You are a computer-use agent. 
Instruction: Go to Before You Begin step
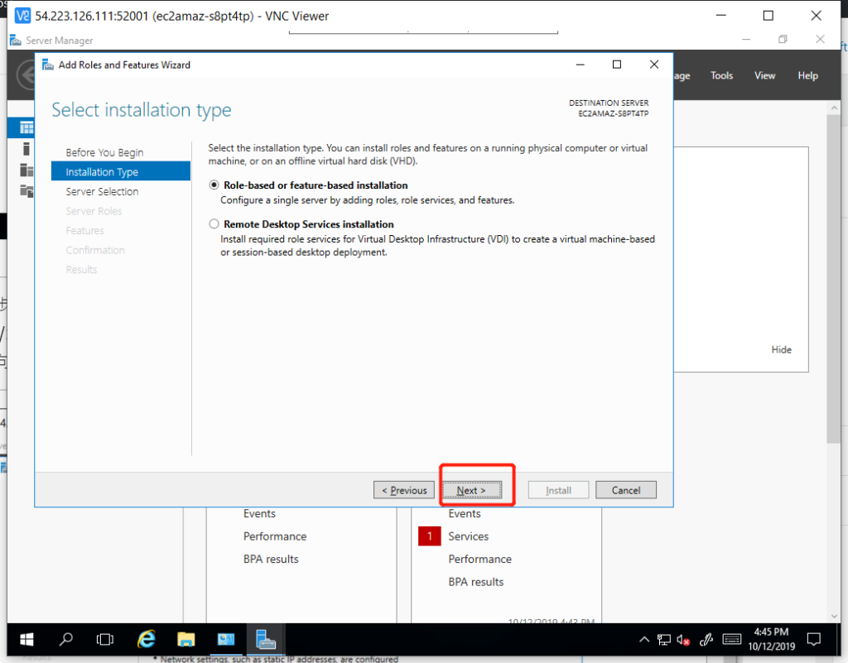click(104, 152)
